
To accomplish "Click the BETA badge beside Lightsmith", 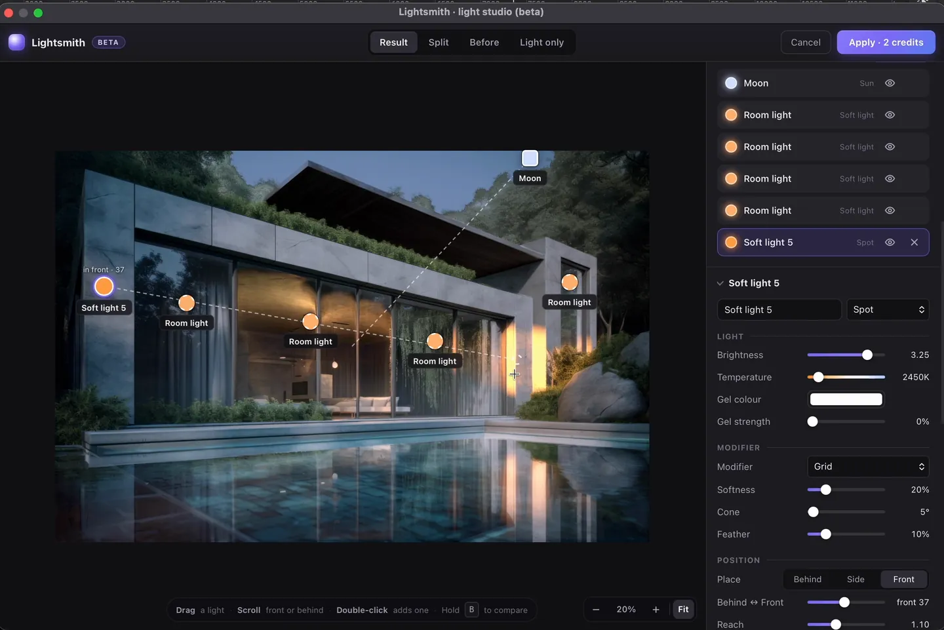I will tap(108, 43).
